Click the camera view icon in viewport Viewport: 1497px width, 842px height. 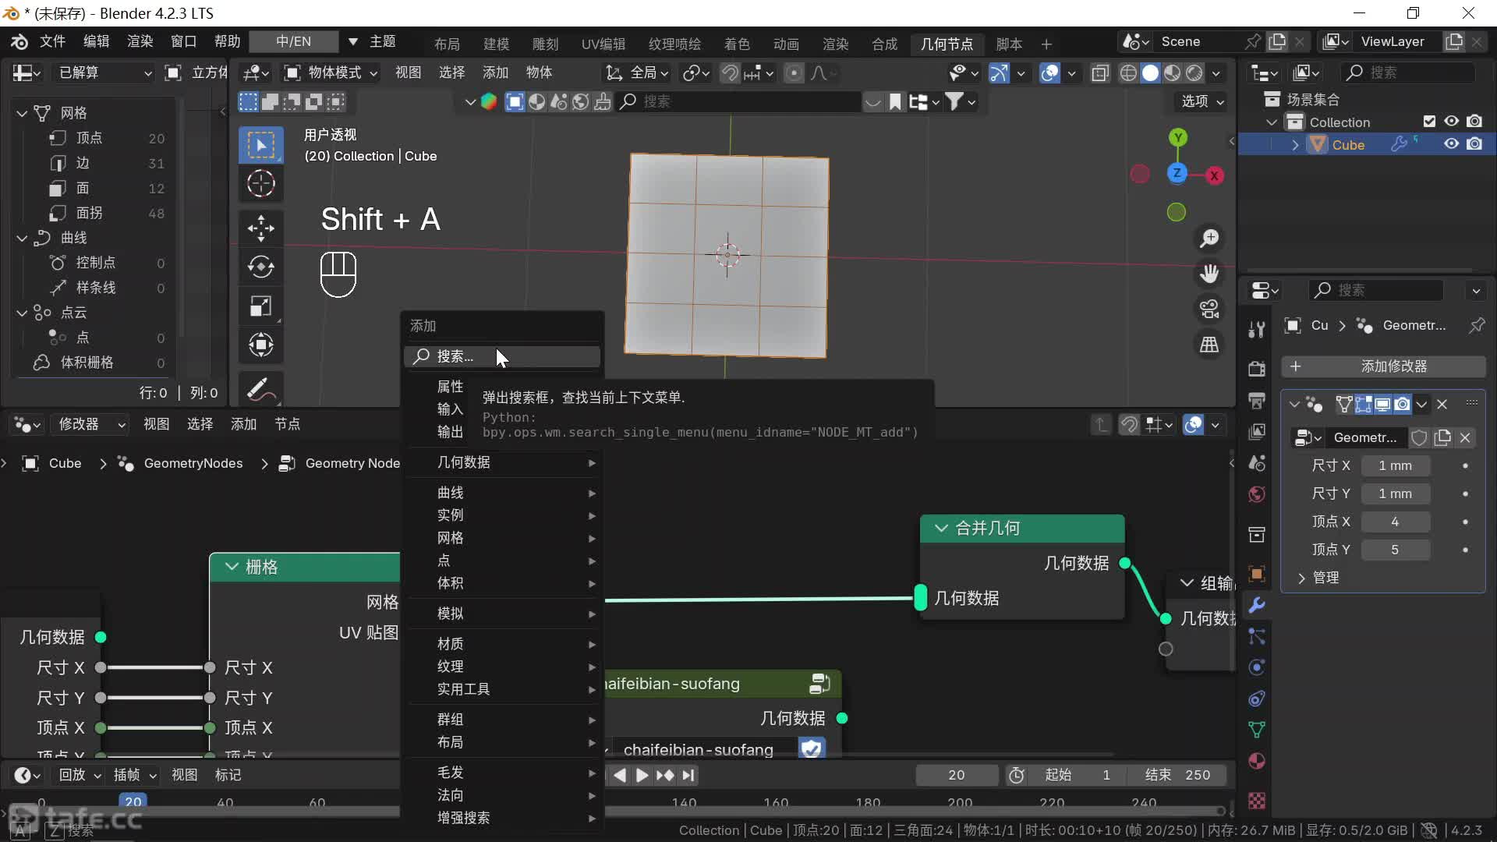coord(1209,310)
